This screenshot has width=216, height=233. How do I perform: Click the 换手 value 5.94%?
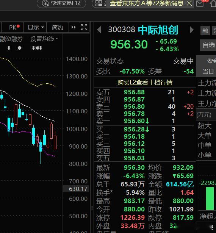tap(135, 192)
